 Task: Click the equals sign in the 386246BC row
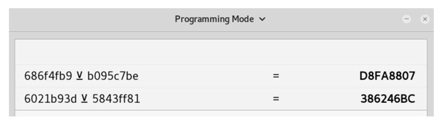coord(275,99)
